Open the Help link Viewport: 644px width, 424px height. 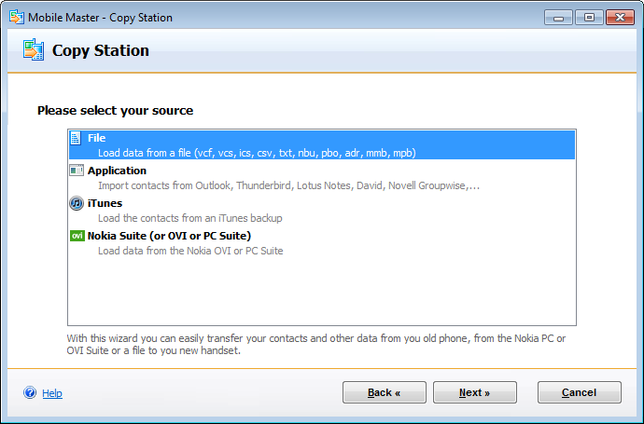tap(52, 393)
